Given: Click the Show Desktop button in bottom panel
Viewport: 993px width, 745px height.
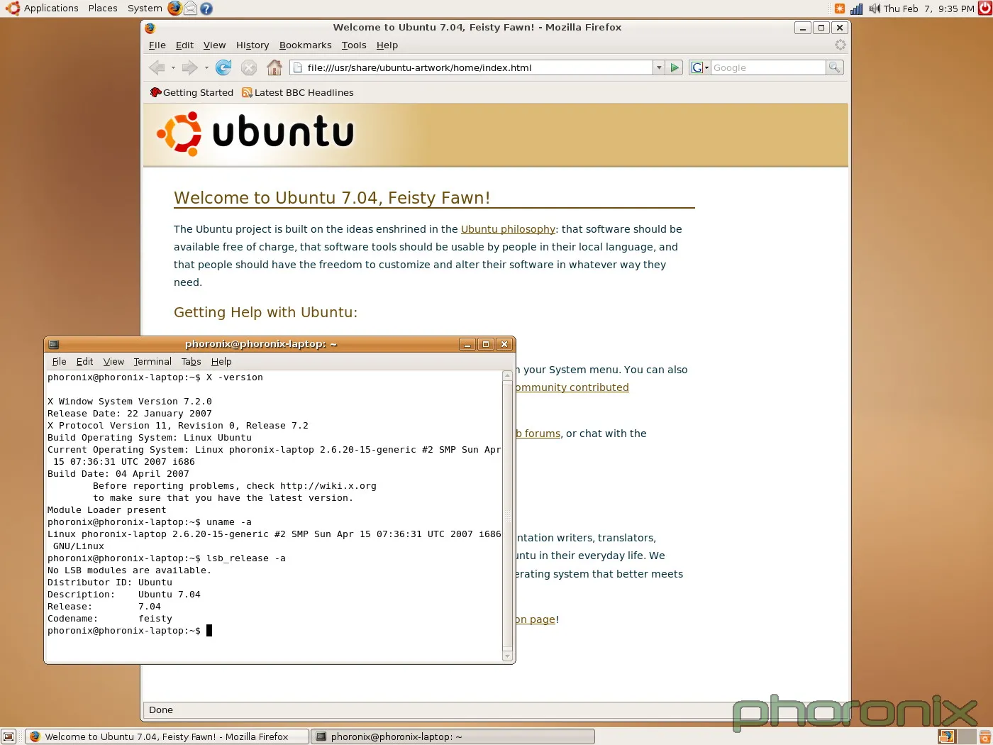Looking at the screenshot, I should point(9,736).
